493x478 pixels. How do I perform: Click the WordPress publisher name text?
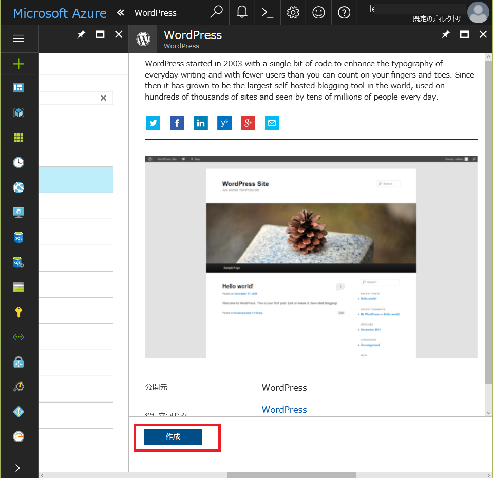pos(284,388)
